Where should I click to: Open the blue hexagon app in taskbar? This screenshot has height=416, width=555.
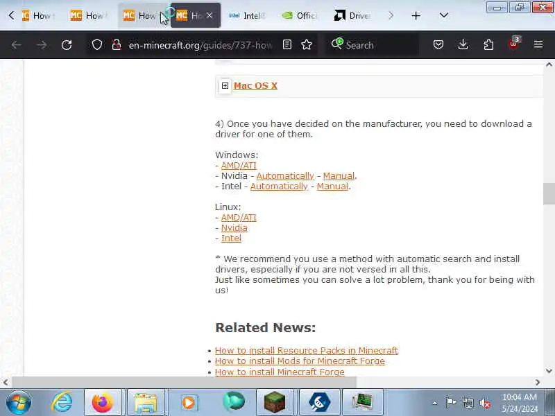pyautogui.click(x=320, y=402)
